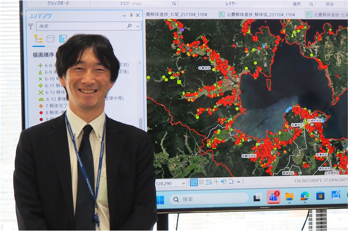348x231 pixels.
Task: Click the north arrow correction icon below map
Action: [223, 182]
